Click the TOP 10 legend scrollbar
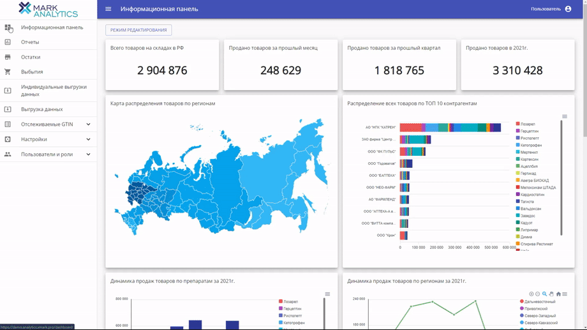587x330 pixels. [561, 178]
